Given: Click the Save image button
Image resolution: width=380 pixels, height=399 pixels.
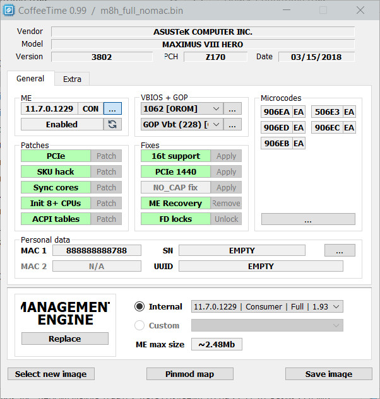Looking at the screenshot, I should click(x=329, y=374).
